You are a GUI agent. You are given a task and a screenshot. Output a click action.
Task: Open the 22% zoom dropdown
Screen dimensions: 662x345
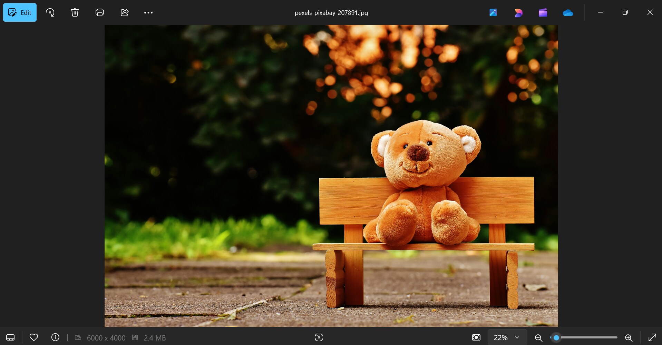coord(507,337)
